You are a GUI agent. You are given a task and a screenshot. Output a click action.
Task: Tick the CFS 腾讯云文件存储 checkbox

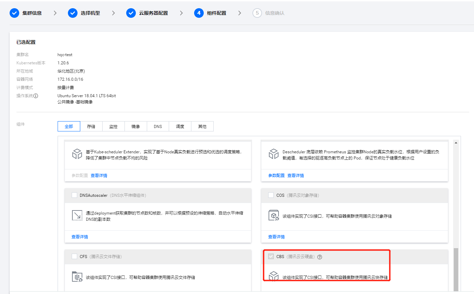tap(74, 256)
